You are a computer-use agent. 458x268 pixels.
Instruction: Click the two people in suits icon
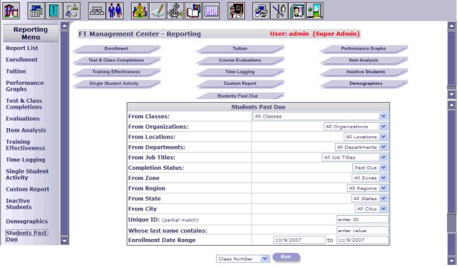coord(115,10)
